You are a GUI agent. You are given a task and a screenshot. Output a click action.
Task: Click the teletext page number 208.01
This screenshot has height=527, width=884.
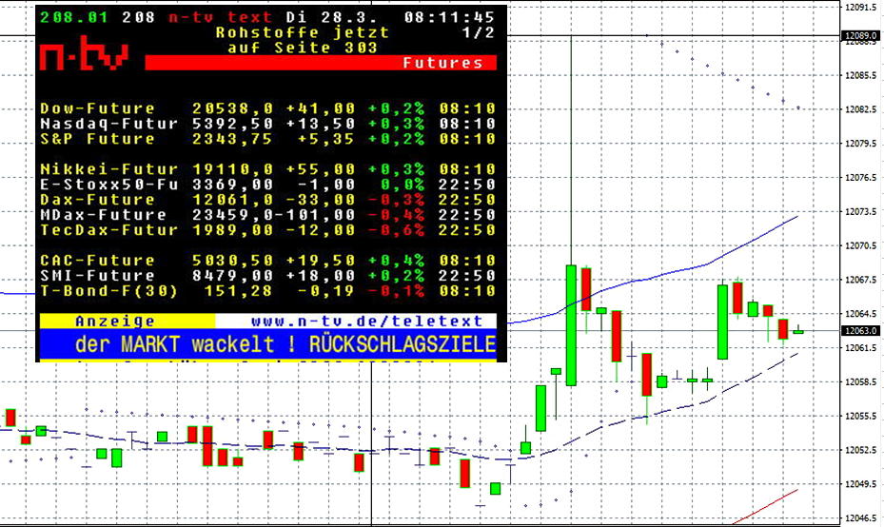[74, 17]
